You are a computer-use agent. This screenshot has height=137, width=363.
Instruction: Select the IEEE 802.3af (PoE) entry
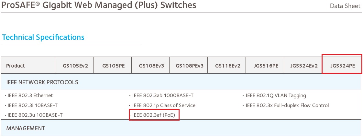click(x=153, y=115)
